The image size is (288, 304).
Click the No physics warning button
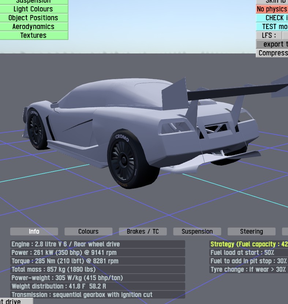pyautogui.click(x=272, y=9)
